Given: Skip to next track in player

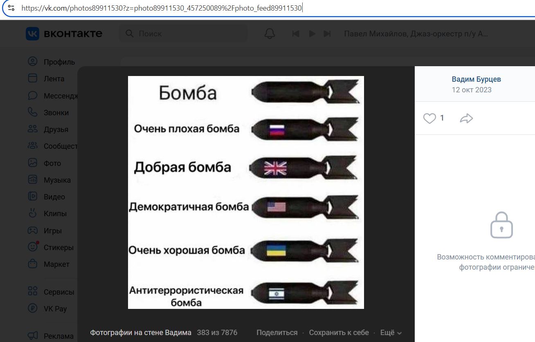Looking at the screenshot, I should (327, 34).
